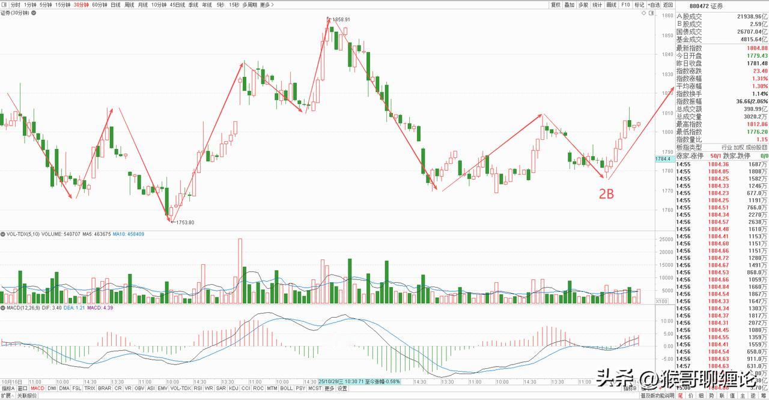Select the 30分钟 period

(82, 4)
